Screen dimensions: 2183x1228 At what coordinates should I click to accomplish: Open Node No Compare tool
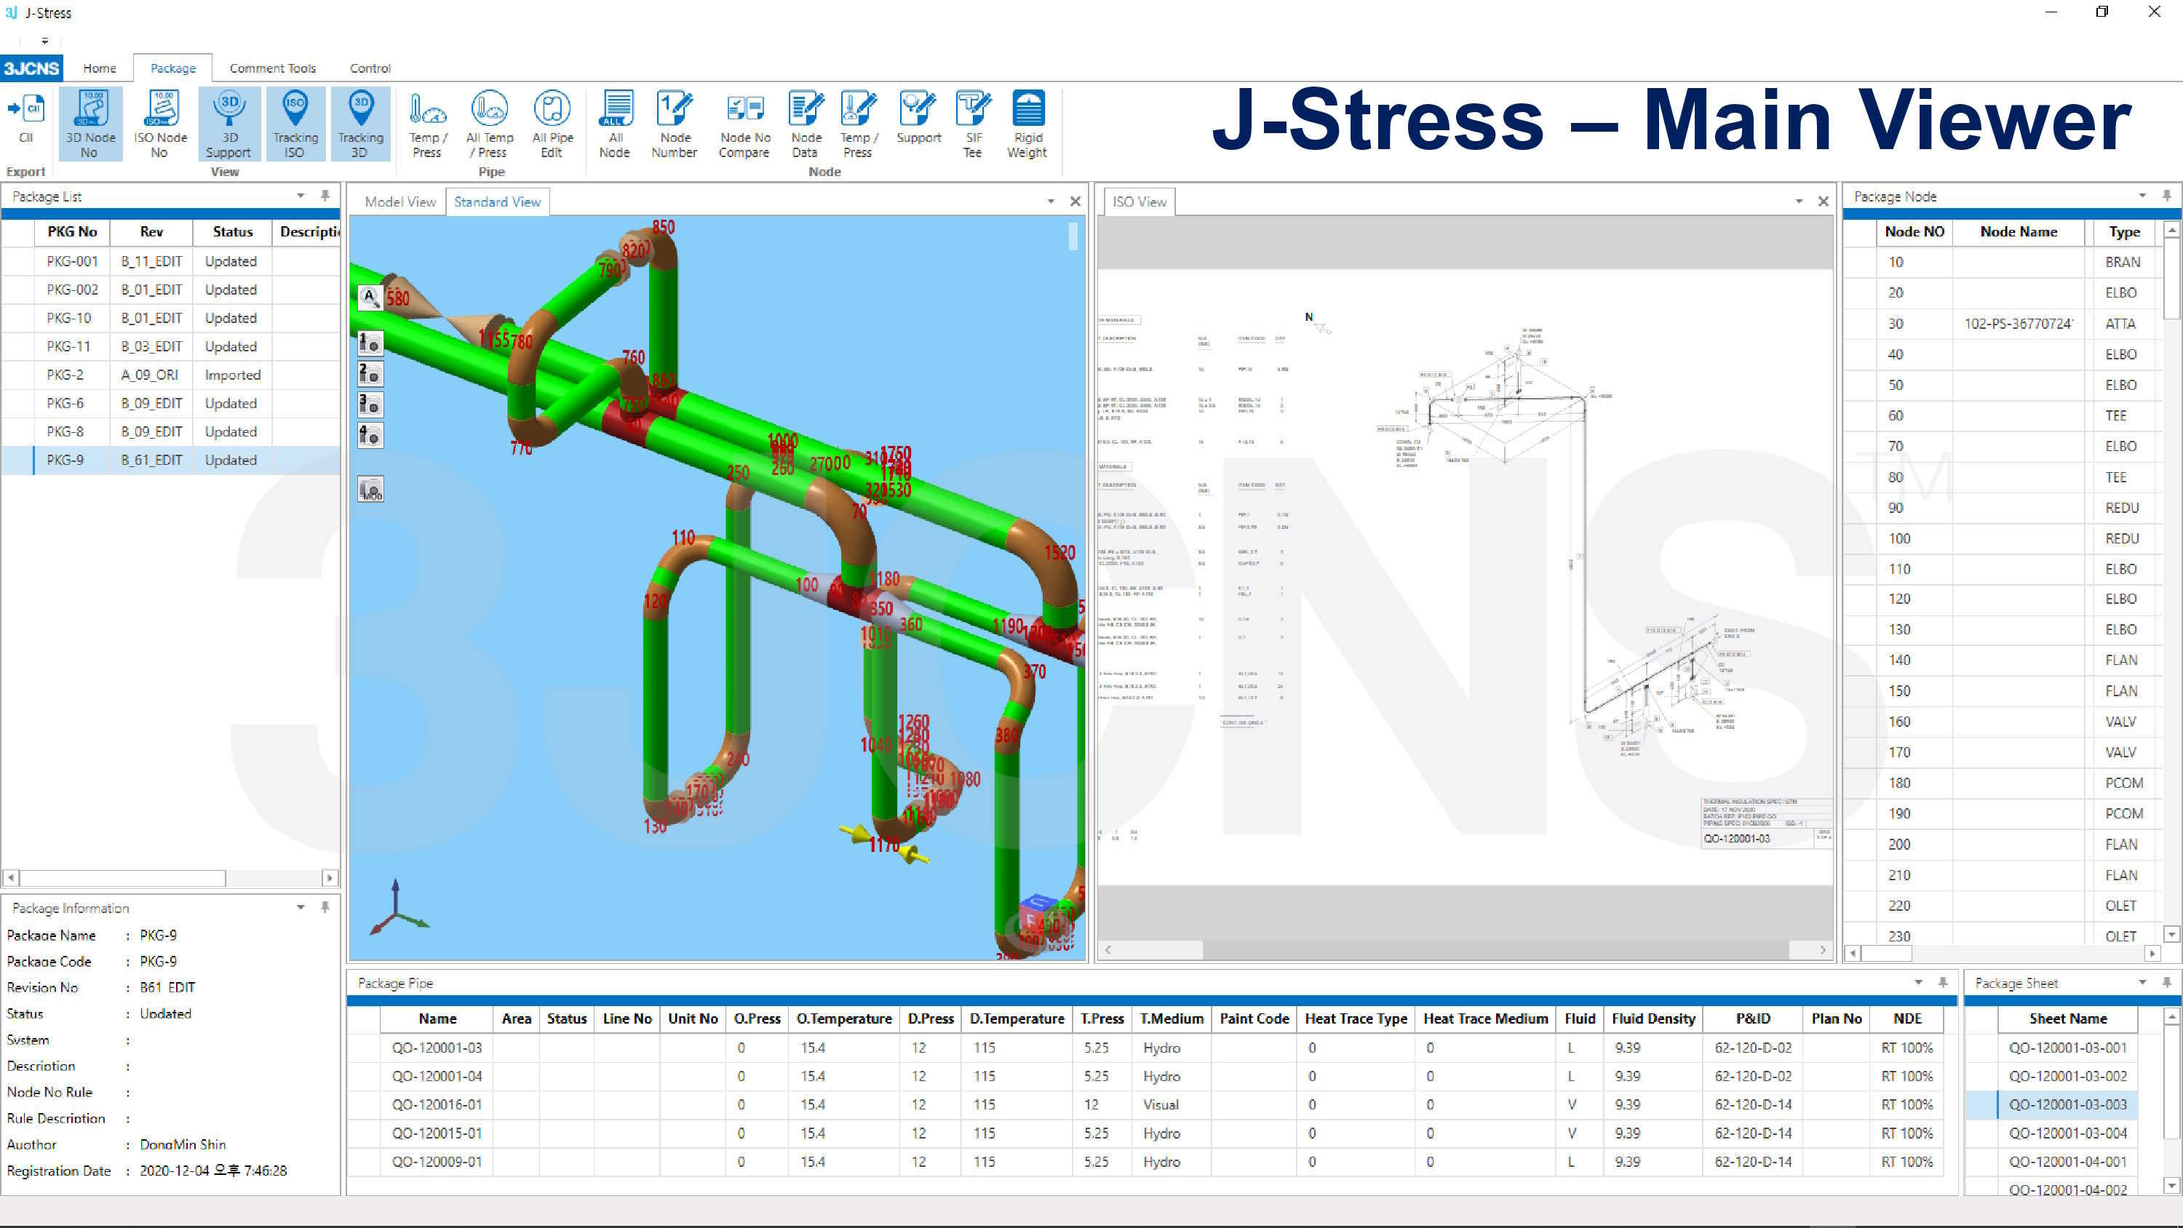[x=745, y=124]
